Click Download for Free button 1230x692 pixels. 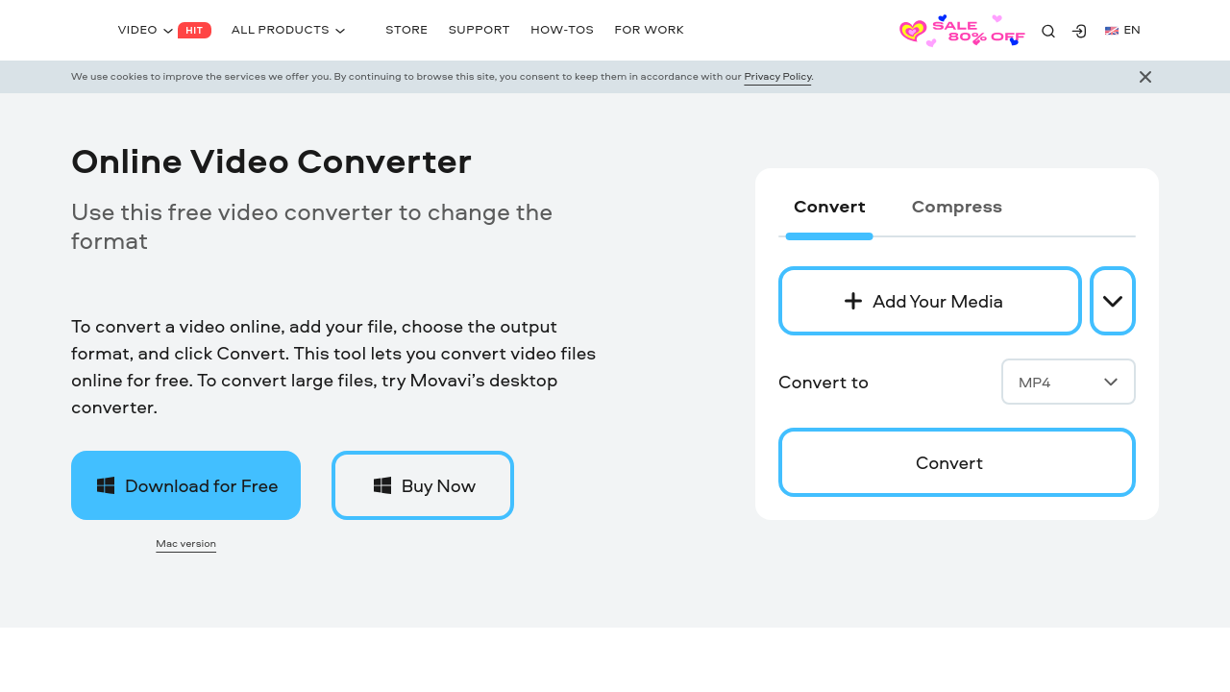click(185, 485)
